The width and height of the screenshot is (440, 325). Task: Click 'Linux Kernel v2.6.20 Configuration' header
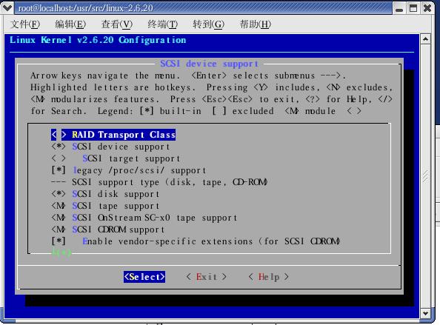[x=98, y=40]
